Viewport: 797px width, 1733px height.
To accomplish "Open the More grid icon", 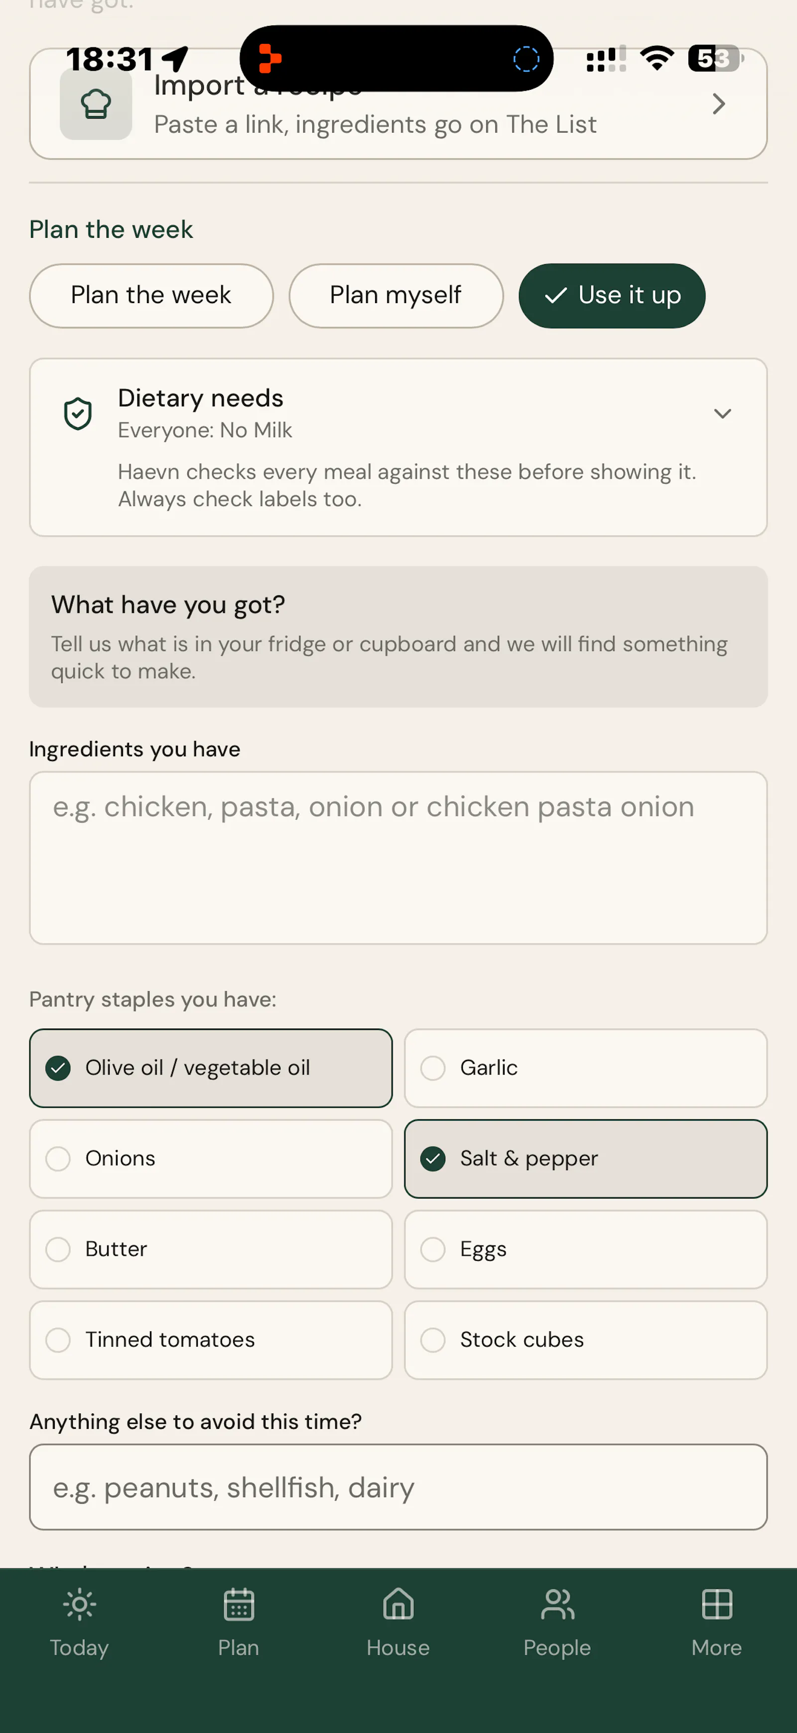I will pos(717,1605).
